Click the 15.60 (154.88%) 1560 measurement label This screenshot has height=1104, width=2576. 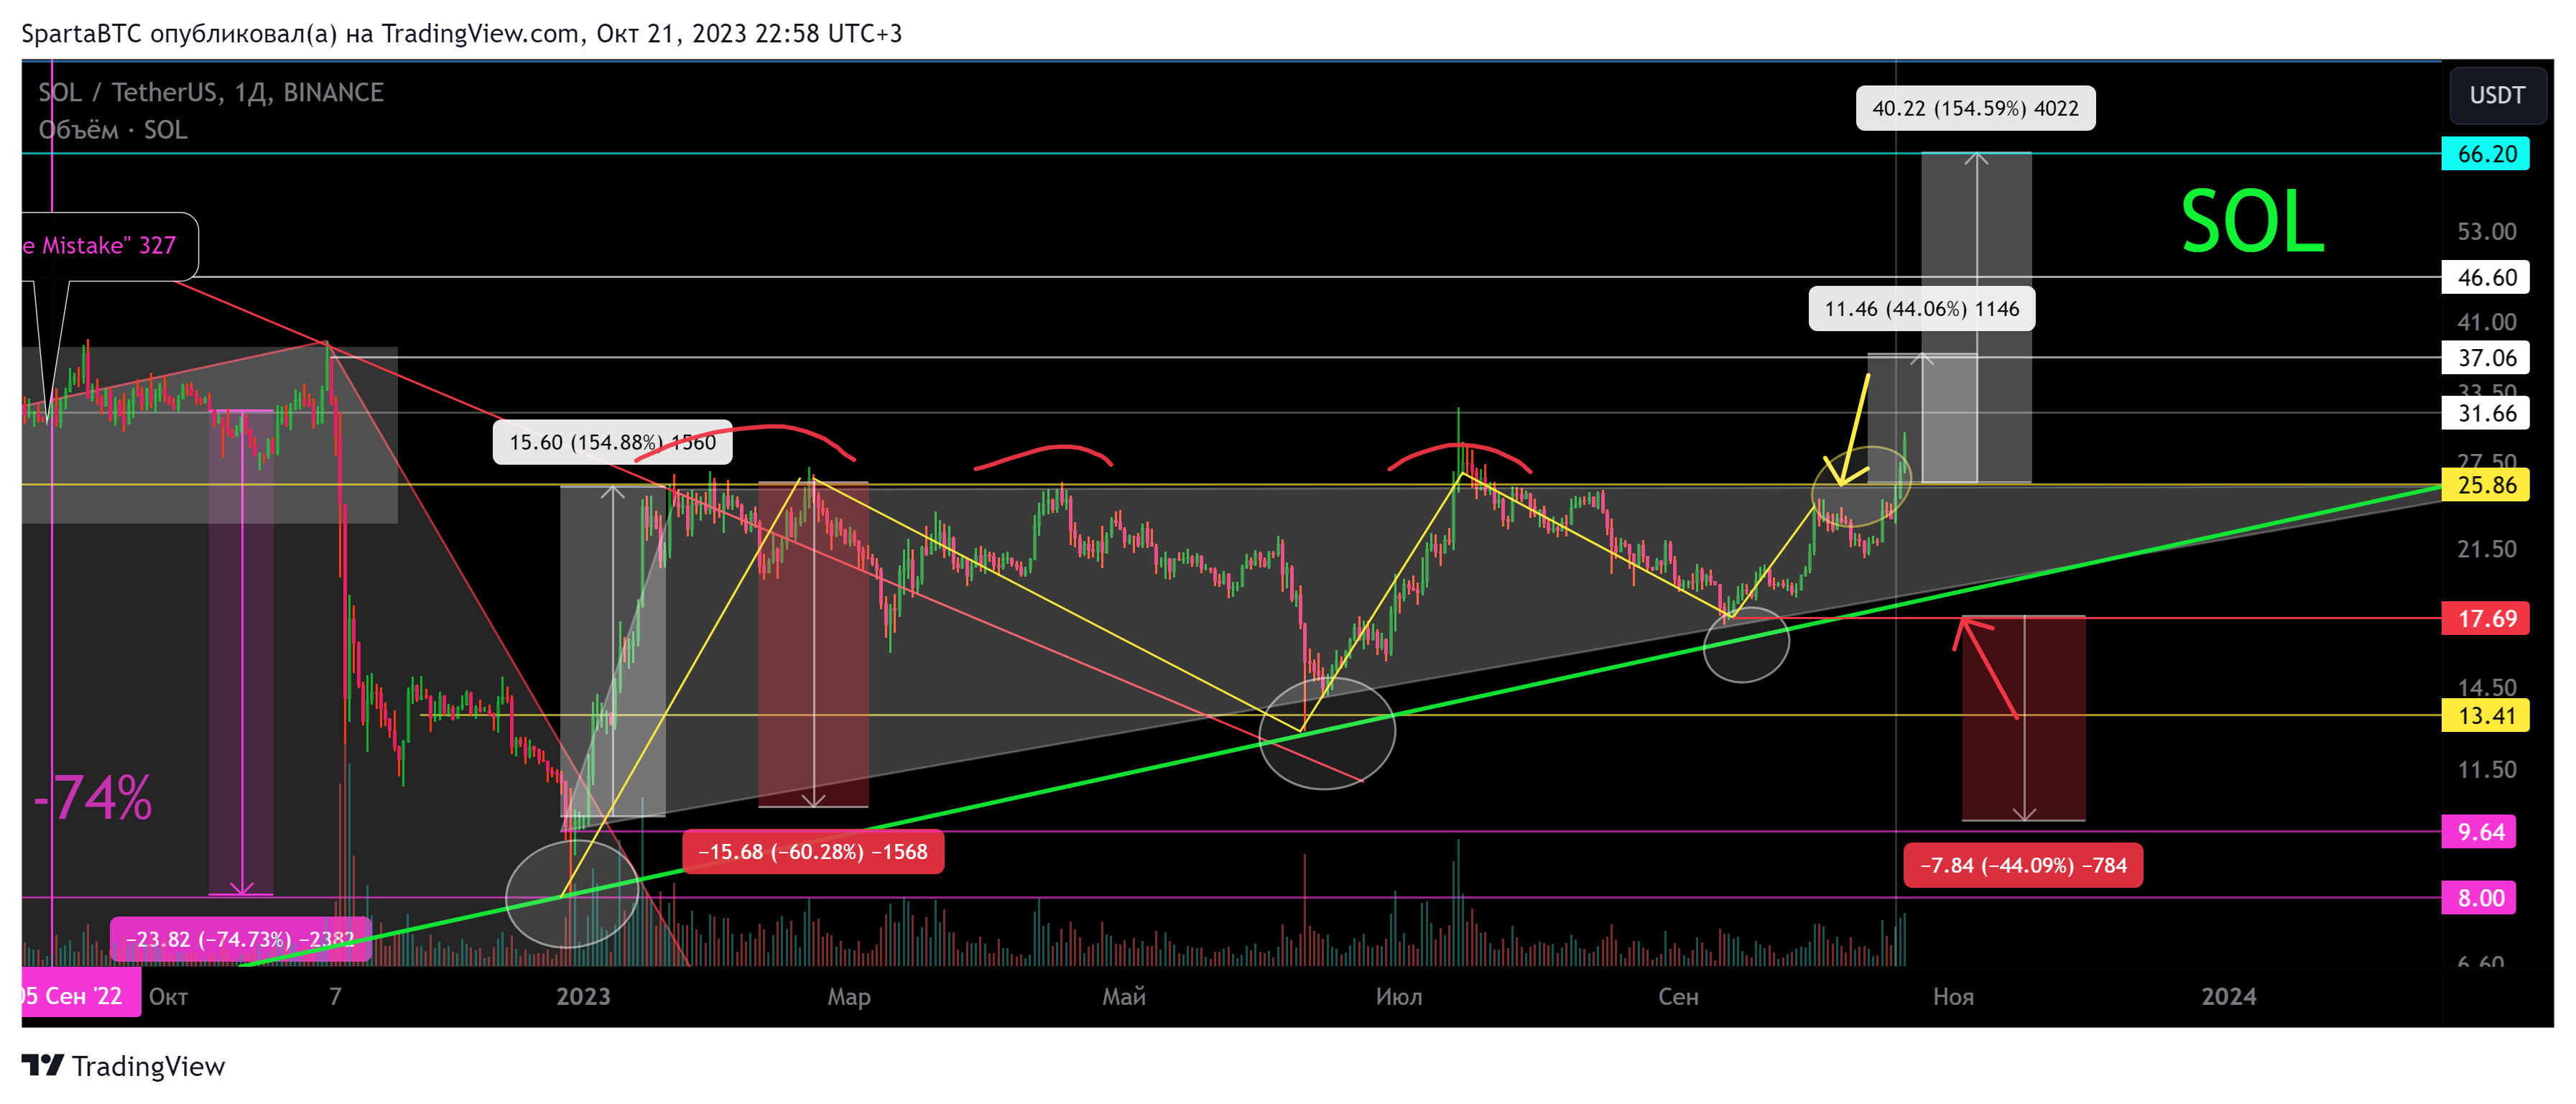612,442
